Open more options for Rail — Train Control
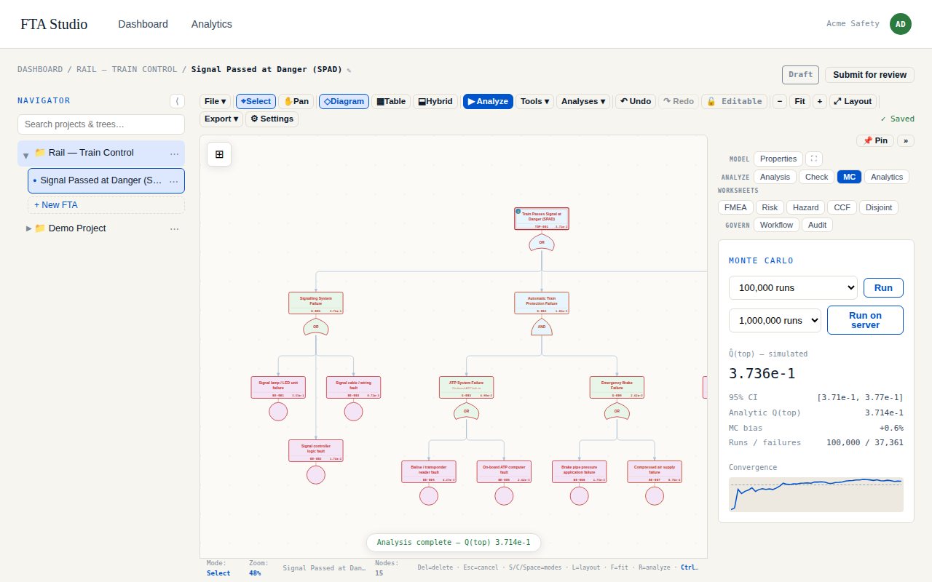 pos(174,153)
